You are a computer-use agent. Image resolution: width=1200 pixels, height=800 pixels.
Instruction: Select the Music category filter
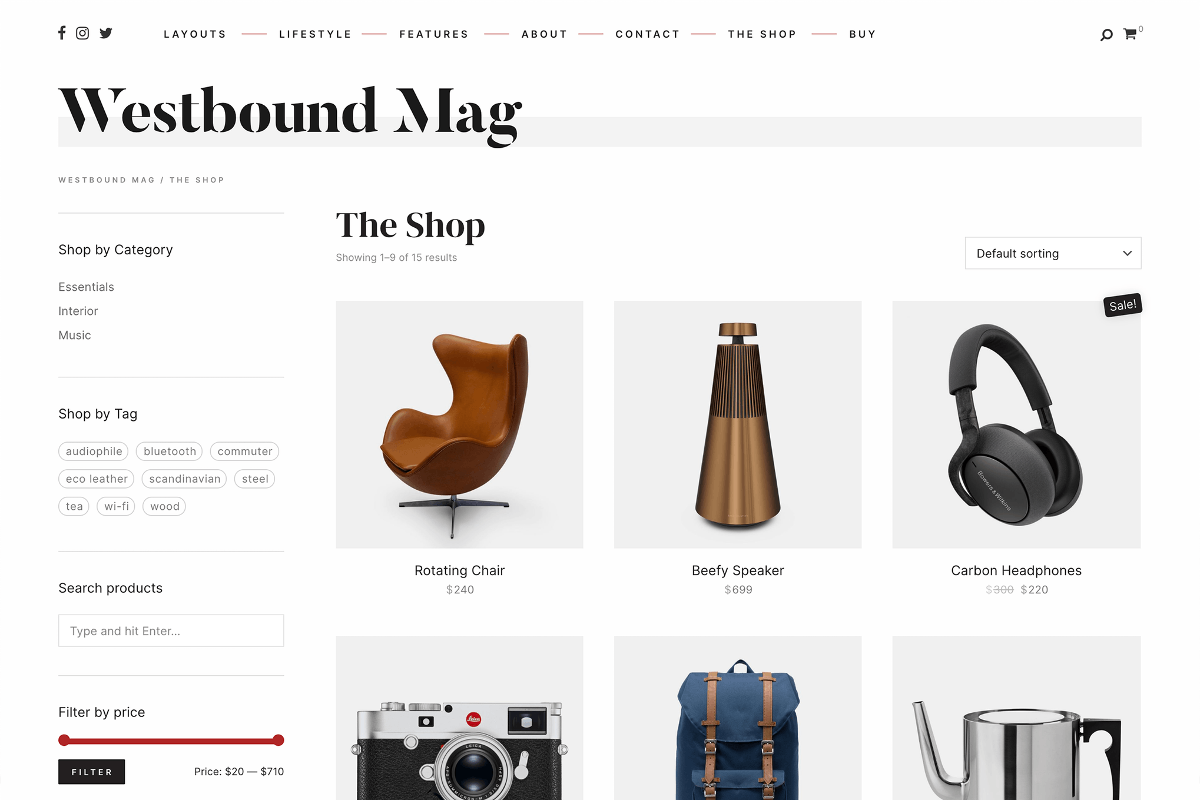tap(74, 335)
